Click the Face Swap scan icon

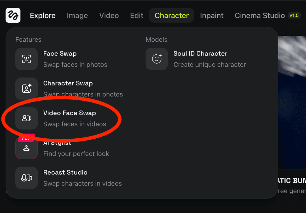point(26,59)
